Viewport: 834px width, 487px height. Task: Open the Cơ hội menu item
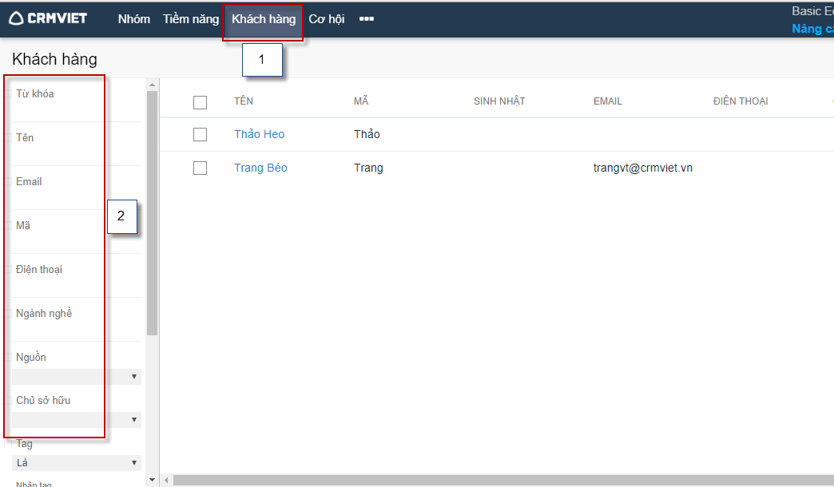pos(327,19)
